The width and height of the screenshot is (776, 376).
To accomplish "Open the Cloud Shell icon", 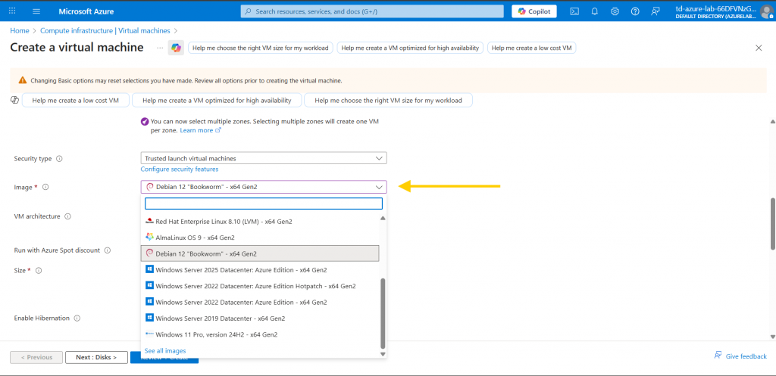I will click(x=574, y=11).
